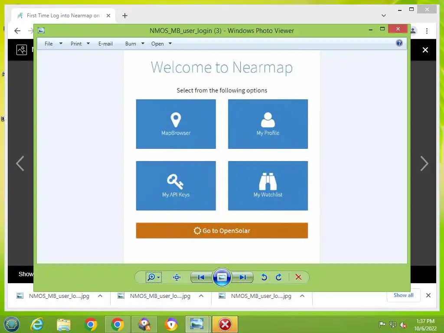This screenshot has height=333, width=444.
Task: Go to the previous photo in Photo Viewer
Action: pos(201,277)
